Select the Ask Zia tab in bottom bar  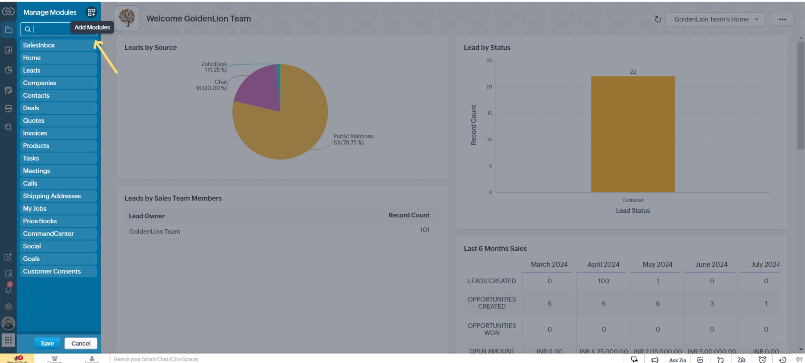pyautogui.click(x=677, y=360)
